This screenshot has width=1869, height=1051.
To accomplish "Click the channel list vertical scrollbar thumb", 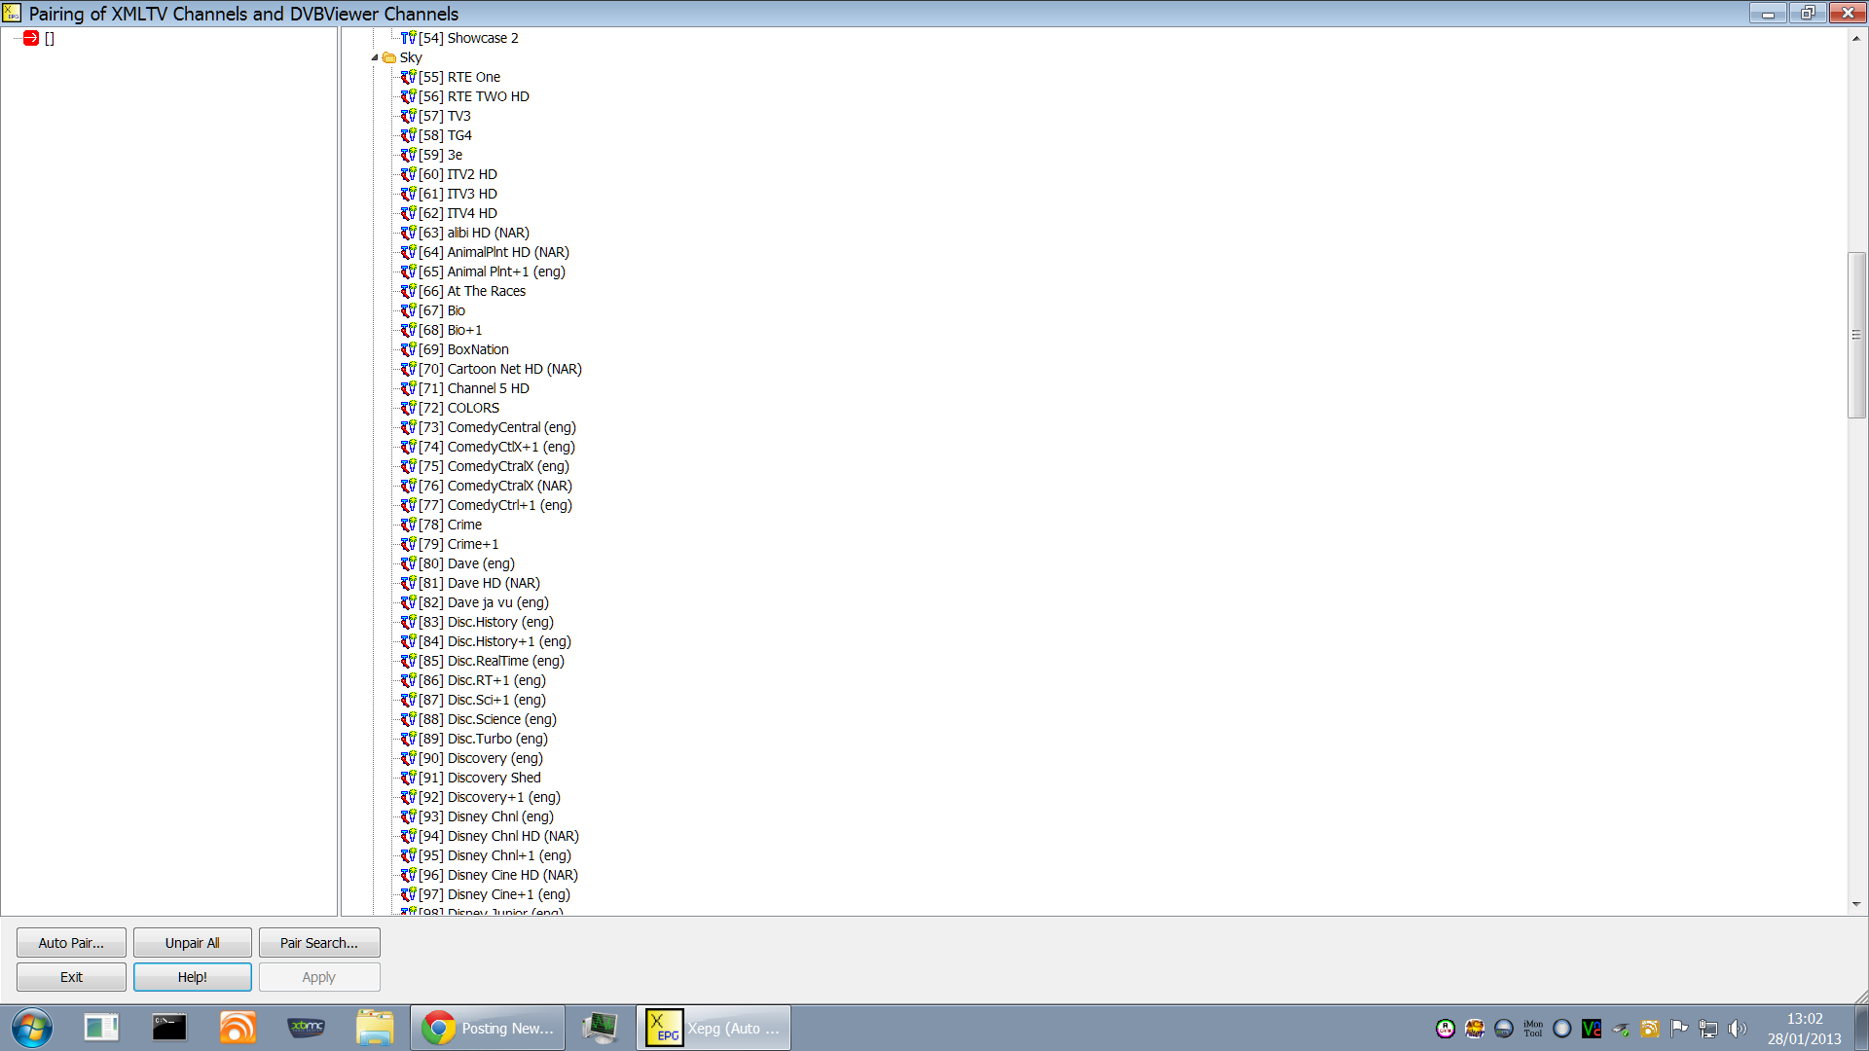I will 1856,335.
